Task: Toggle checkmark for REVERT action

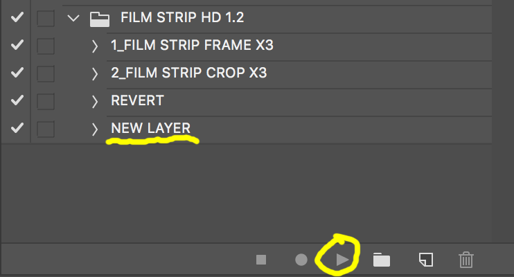Action: [x=17, y=100]
